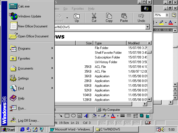The width and height of the screenshot is (178, 133).
Task: Click the Start button
Action: 8,129
